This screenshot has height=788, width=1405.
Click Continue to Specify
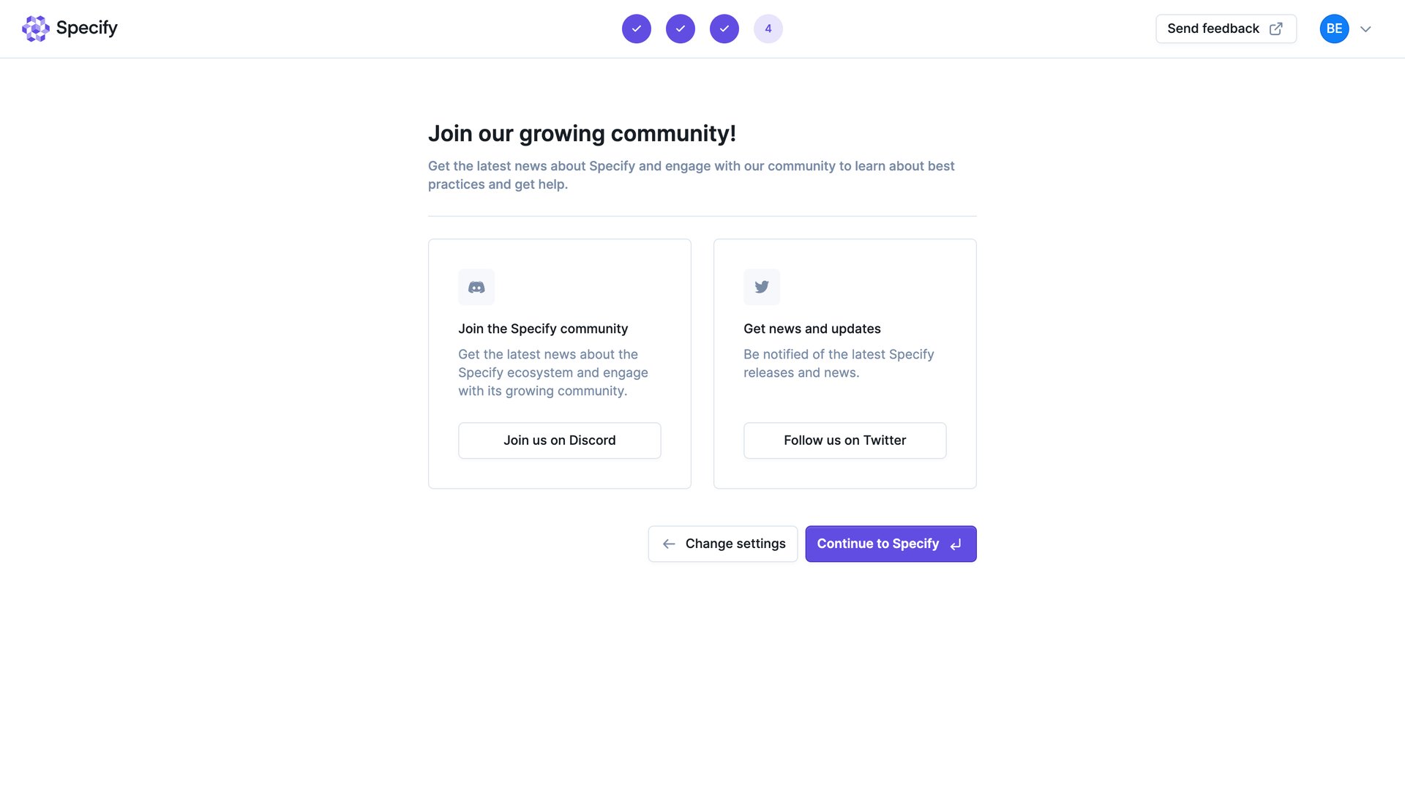[878, 544]
